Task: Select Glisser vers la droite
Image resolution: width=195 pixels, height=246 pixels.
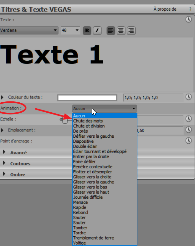Action: tap(105, 177)
